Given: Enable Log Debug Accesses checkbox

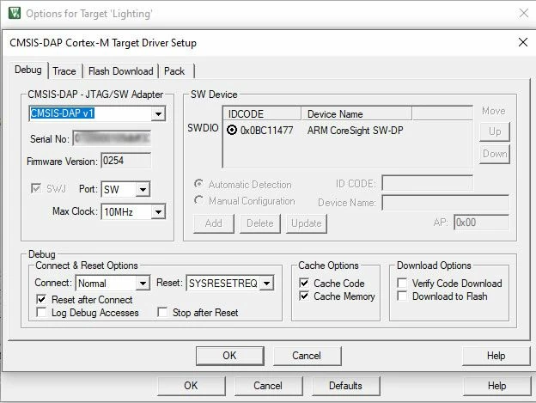Looking at the screenshot, I should 41,313.
